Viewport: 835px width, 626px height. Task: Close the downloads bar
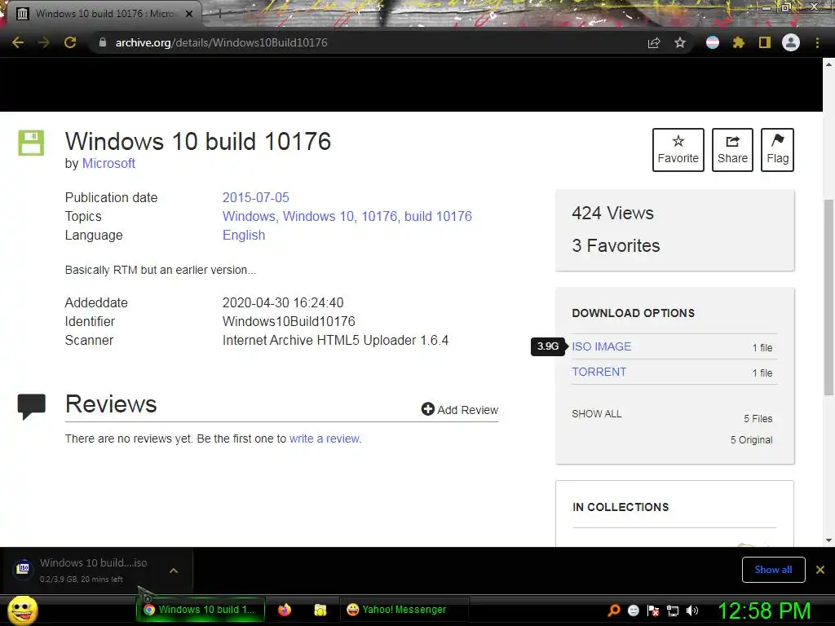click(x=820, y=570)
